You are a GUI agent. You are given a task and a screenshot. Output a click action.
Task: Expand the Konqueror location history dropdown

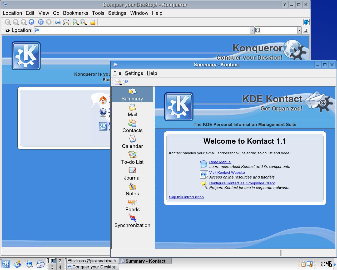252,30
